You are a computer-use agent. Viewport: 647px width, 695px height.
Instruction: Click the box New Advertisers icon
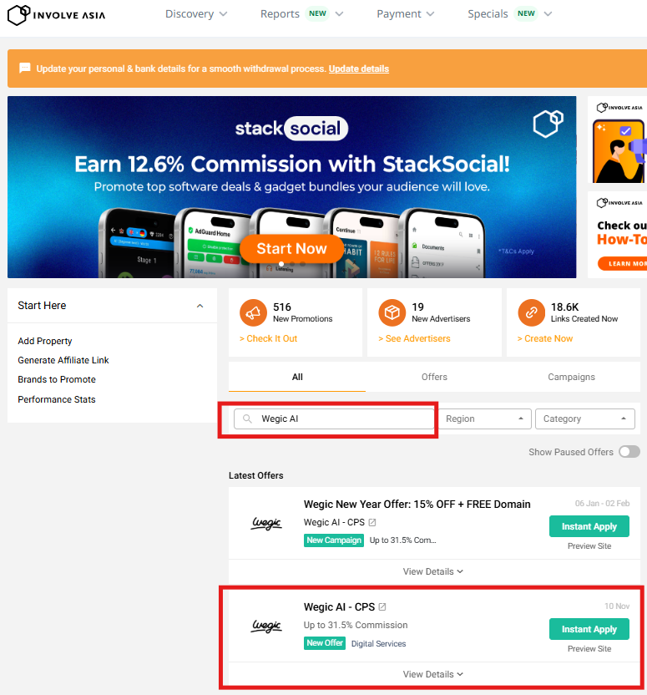392,313
